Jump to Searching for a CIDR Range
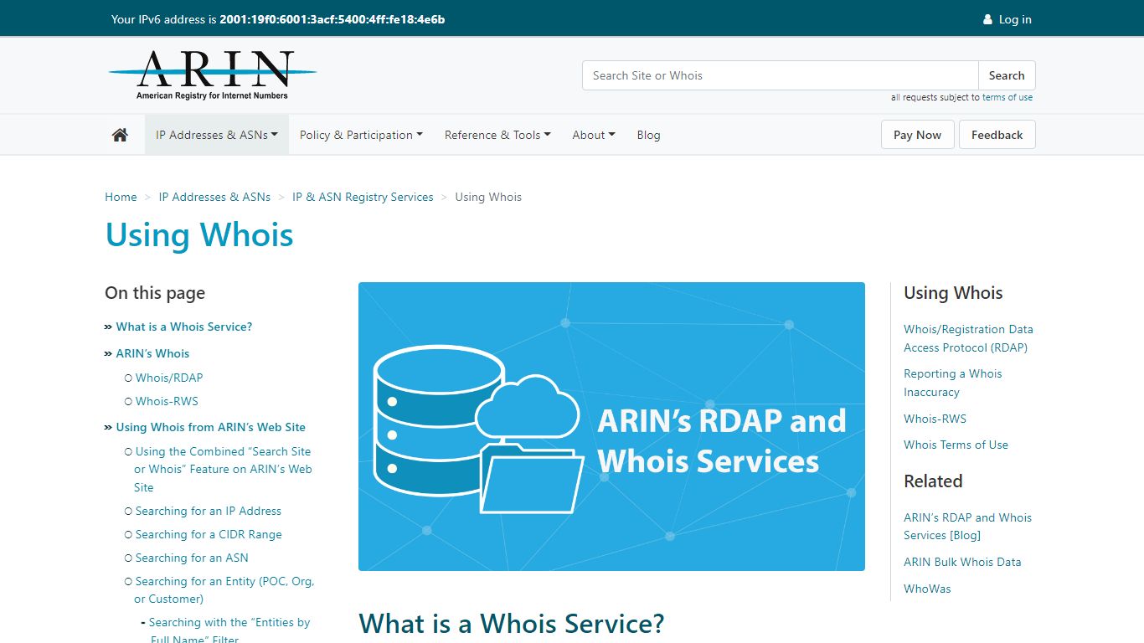Screen dimensions: 1144x643 (x=209, y=534)
